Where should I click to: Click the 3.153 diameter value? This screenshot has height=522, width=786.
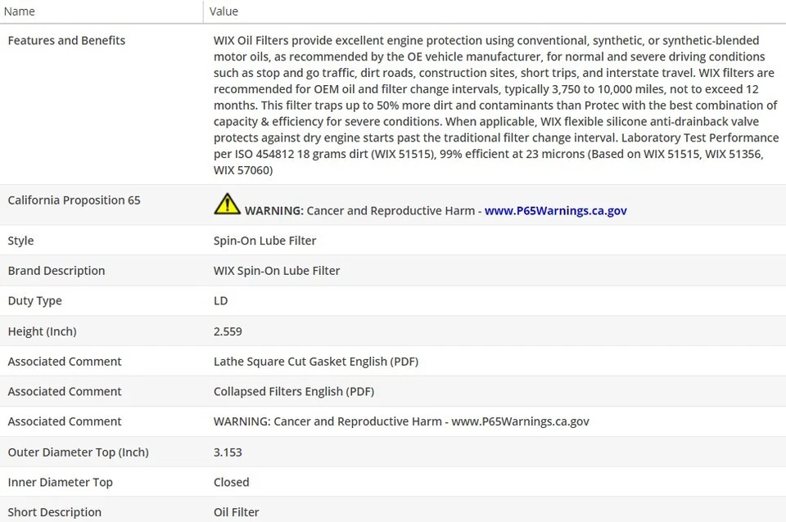228,452
